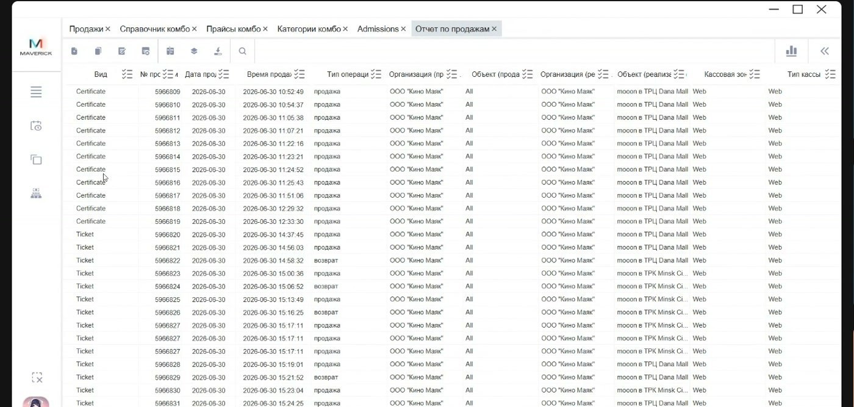Select row number 5966830
Image resolution: width=854 pixels, height=407 pixels.
point(168,391)
